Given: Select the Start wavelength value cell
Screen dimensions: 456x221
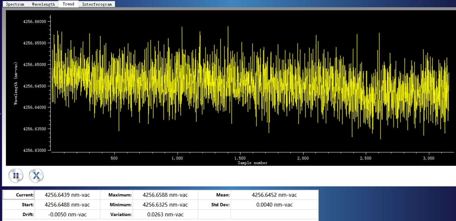Looking at the screenshot, I should (x=67, y=205).
